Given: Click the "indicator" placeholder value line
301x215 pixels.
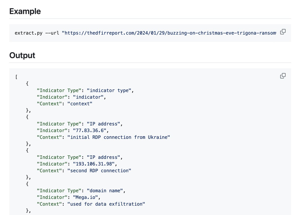Looking at the screenshot, I should [71, 97].
